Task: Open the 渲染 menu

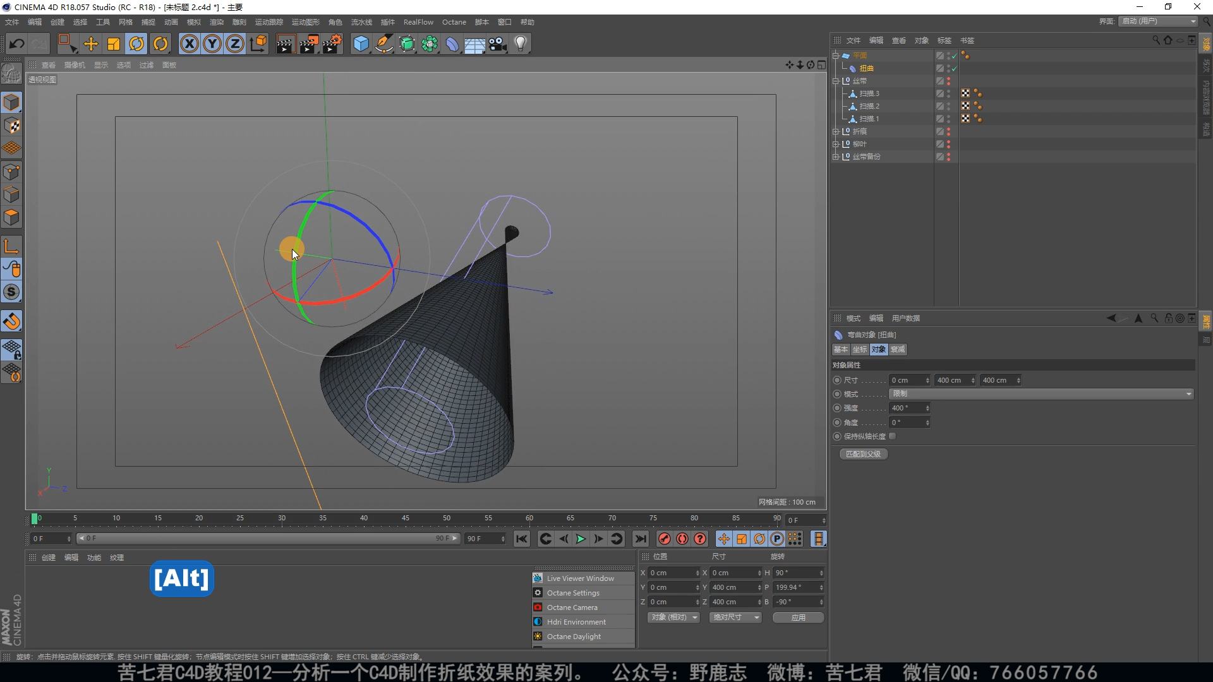Action: [x=217, y=22]
